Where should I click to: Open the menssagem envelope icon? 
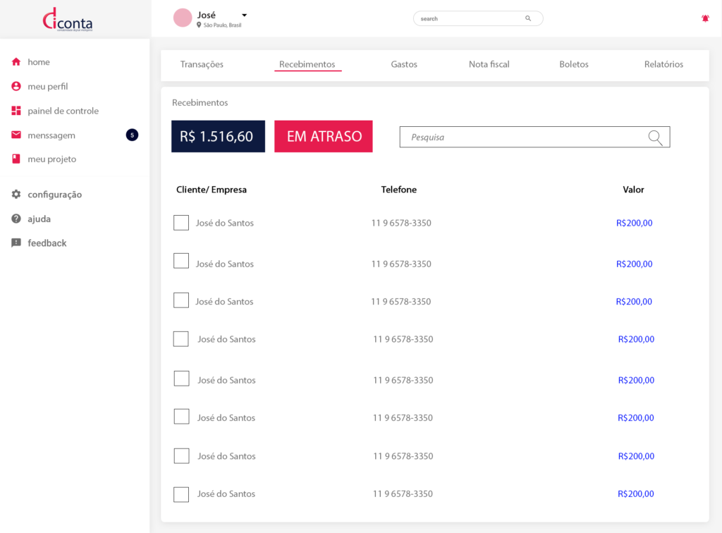point(16,135)
